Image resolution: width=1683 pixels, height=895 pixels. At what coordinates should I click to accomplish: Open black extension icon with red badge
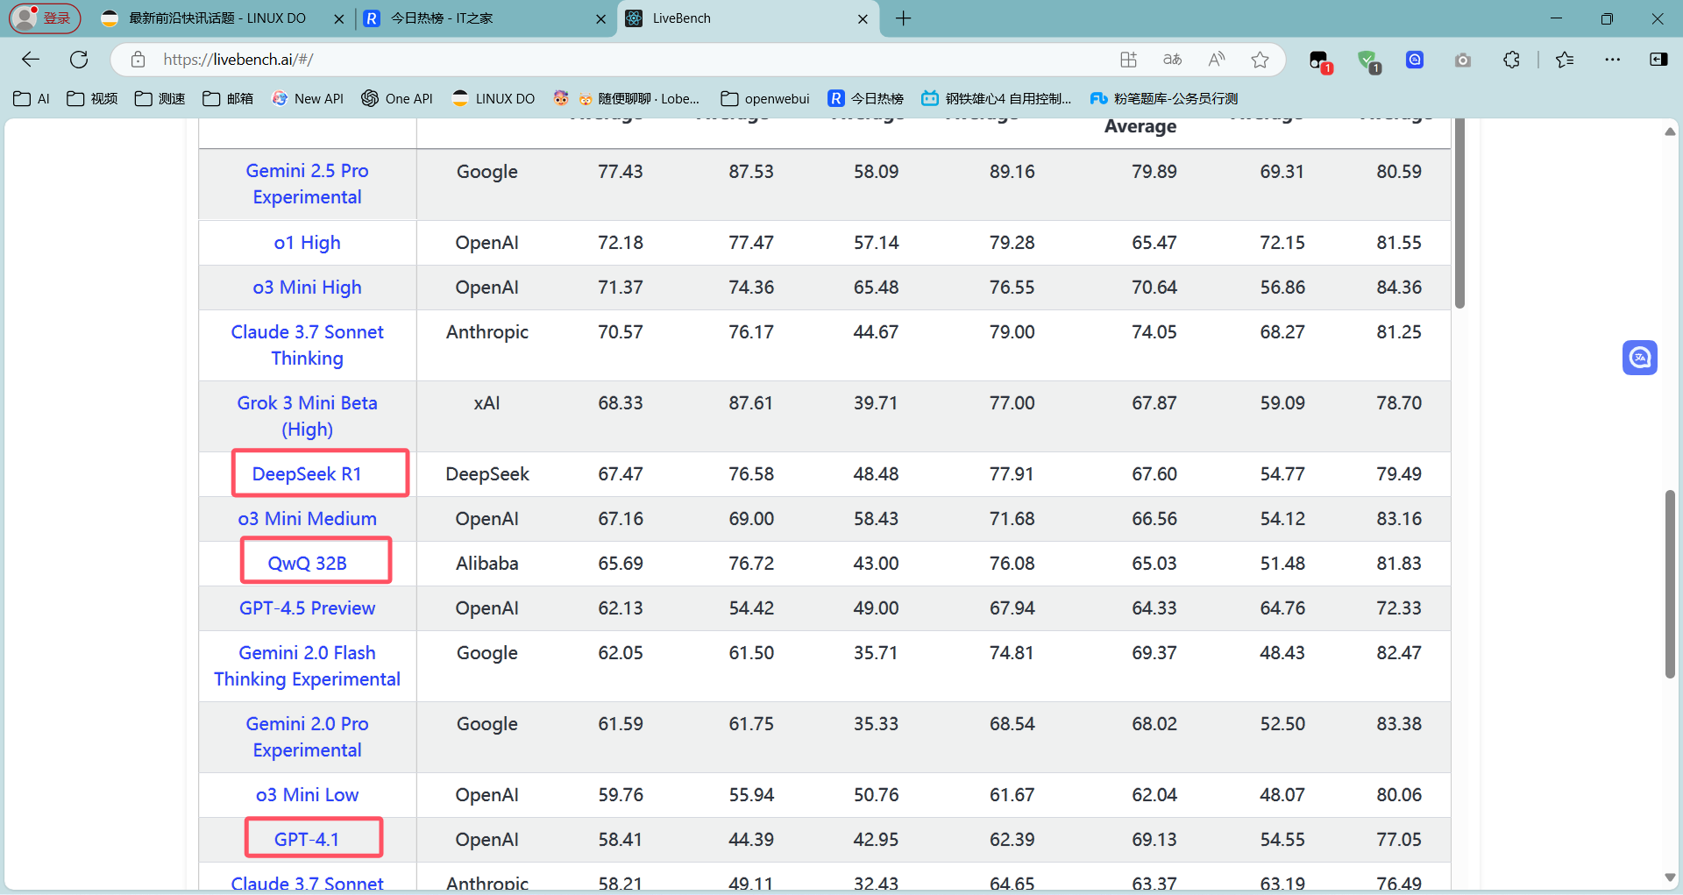pyautogui.click(x=1320, y=60)
